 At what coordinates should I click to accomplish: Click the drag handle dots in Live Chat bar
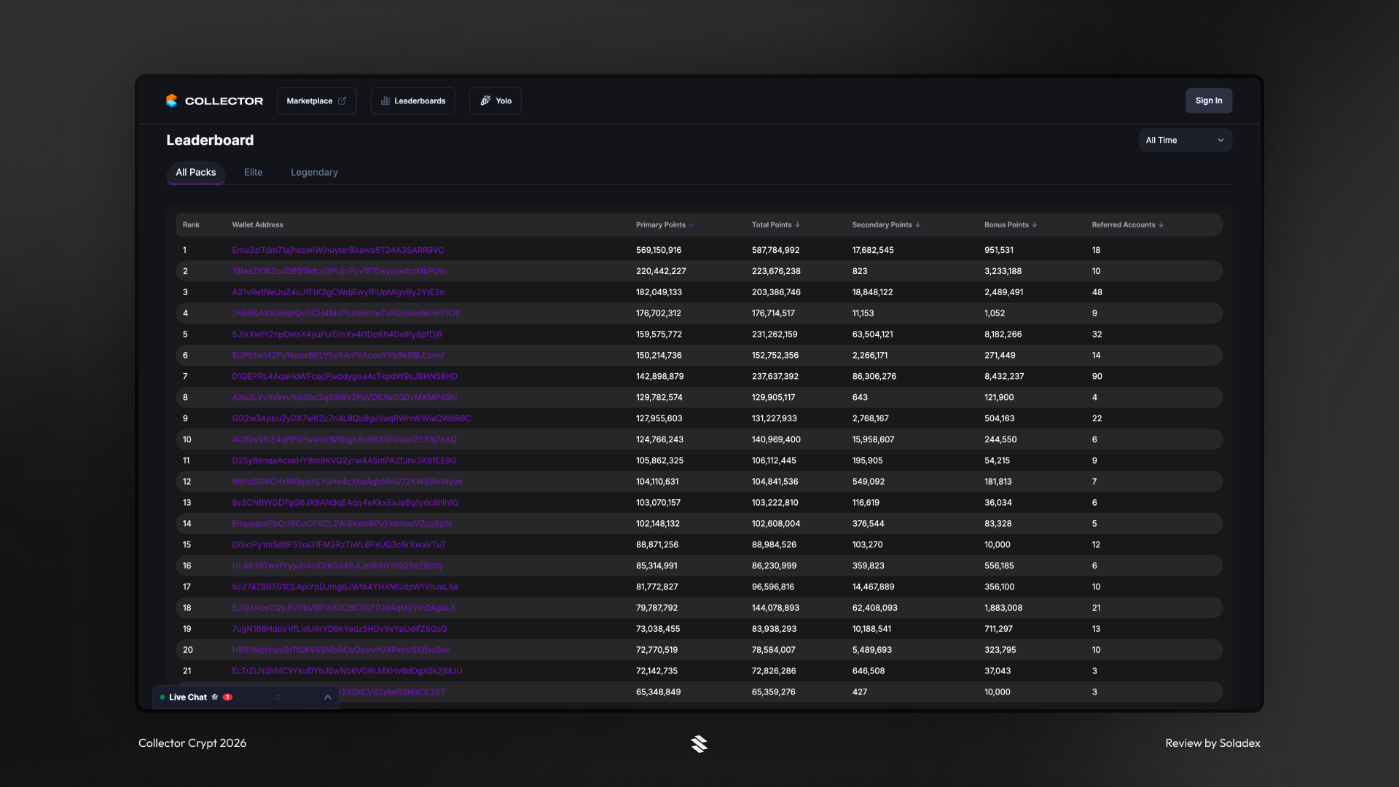coord(278,697)
